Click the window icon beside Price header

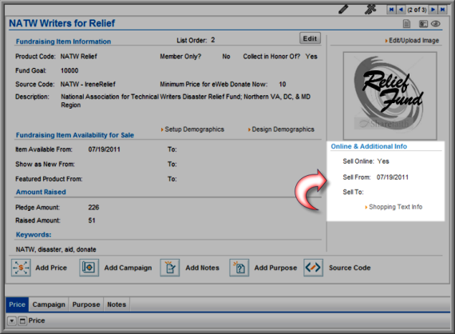pyautogui.click(x=22, y=321)
